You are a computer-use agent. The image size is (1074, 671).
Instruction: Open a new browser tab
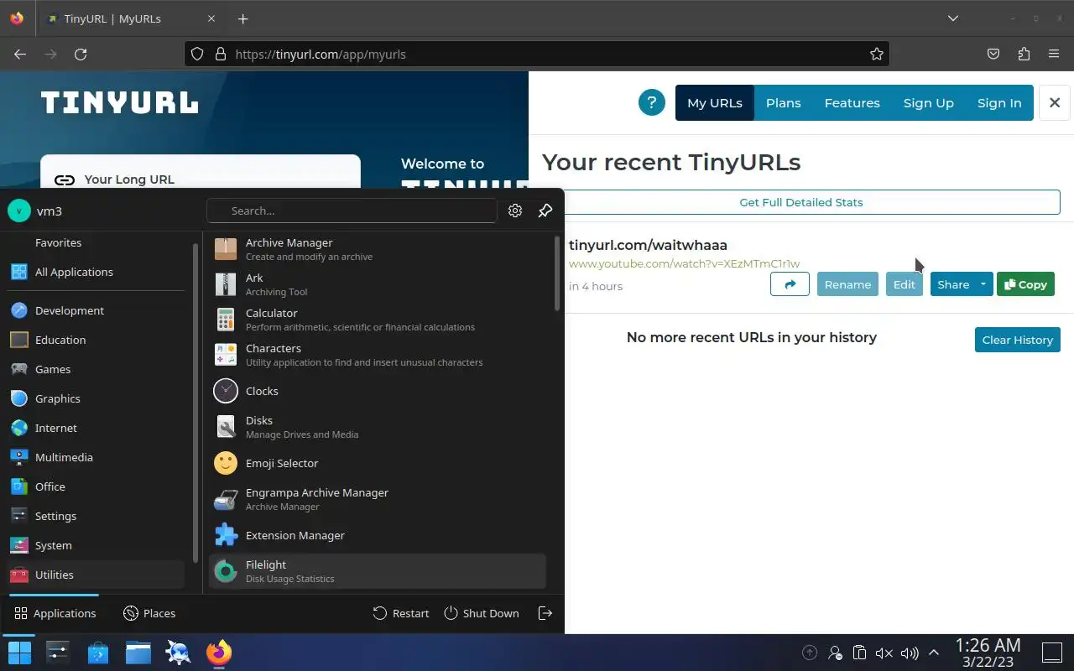[242, 18]
